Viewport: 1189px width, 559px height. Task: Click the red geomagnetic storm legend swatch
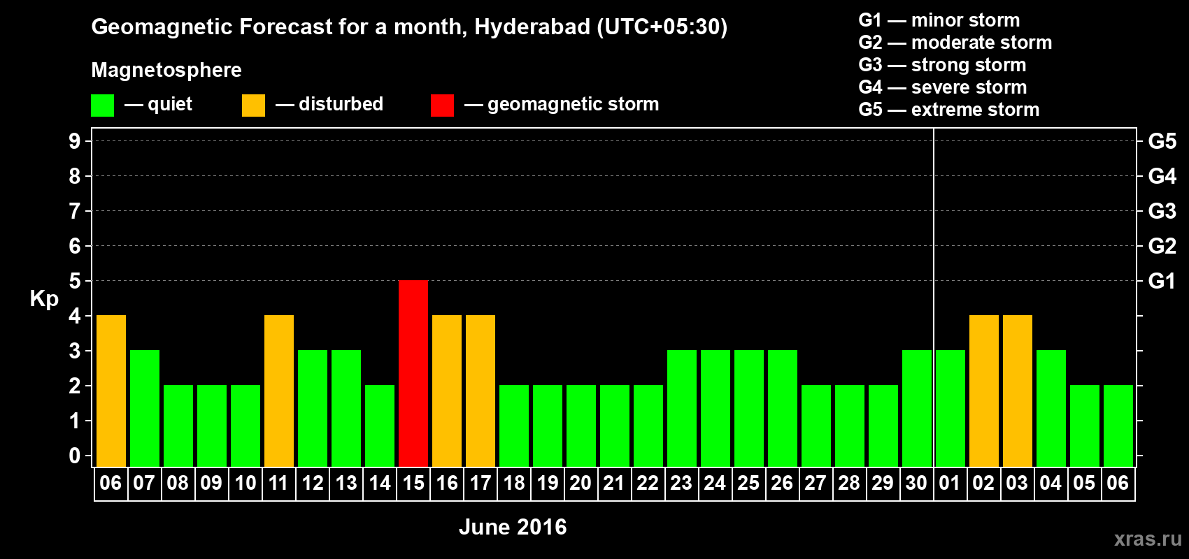pyautogui.click(x=442, y=106)
